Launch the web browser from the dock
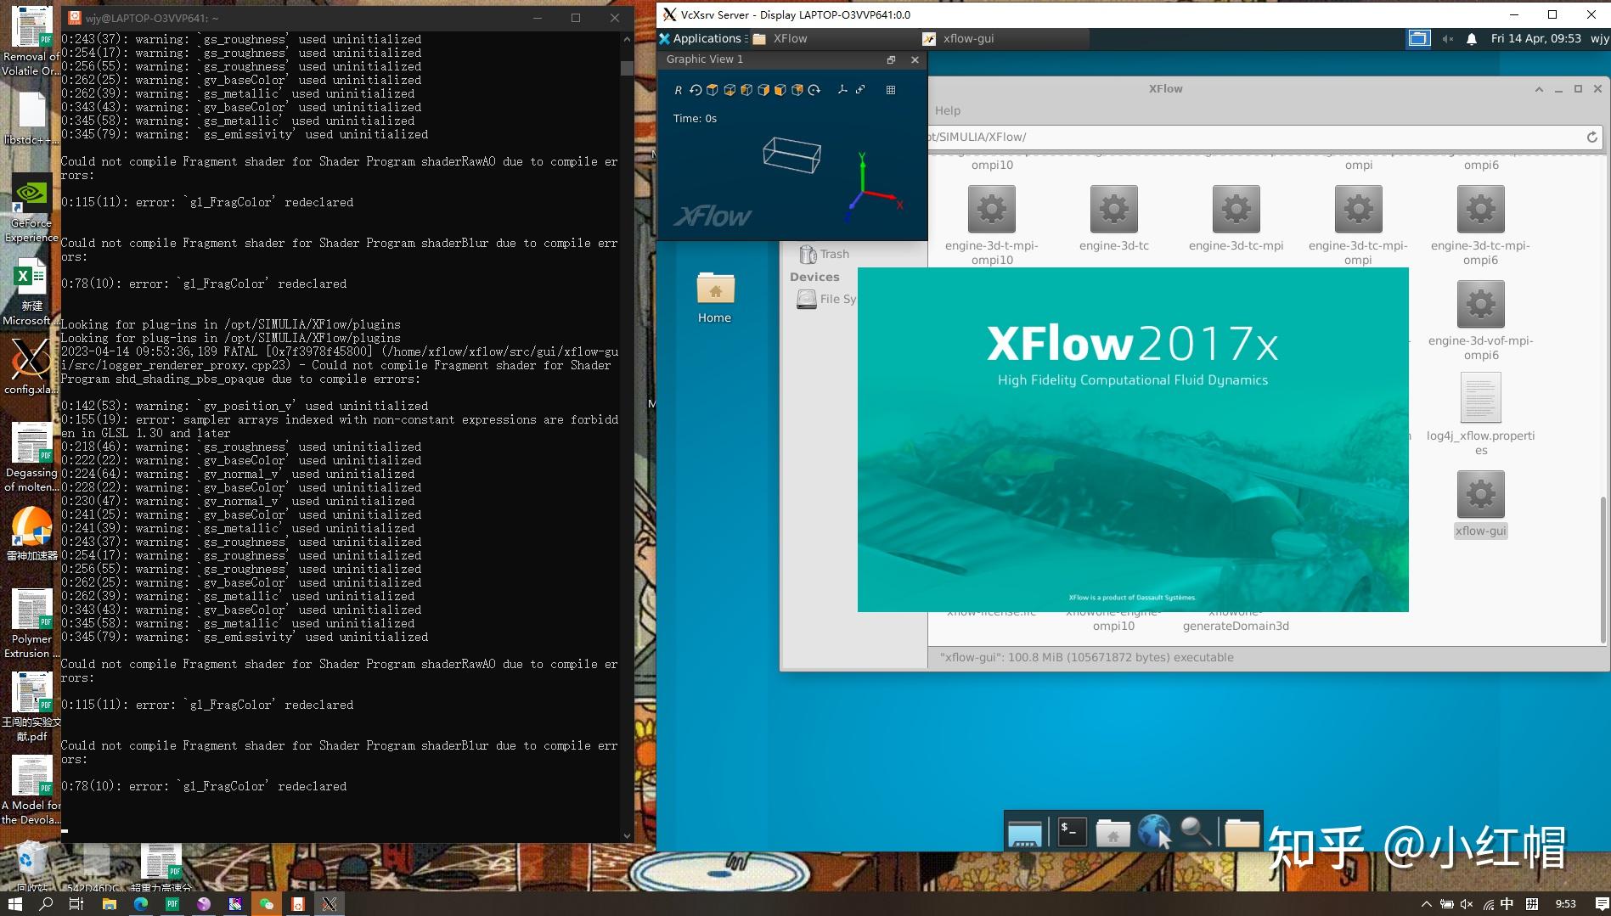 [1153, 833]
